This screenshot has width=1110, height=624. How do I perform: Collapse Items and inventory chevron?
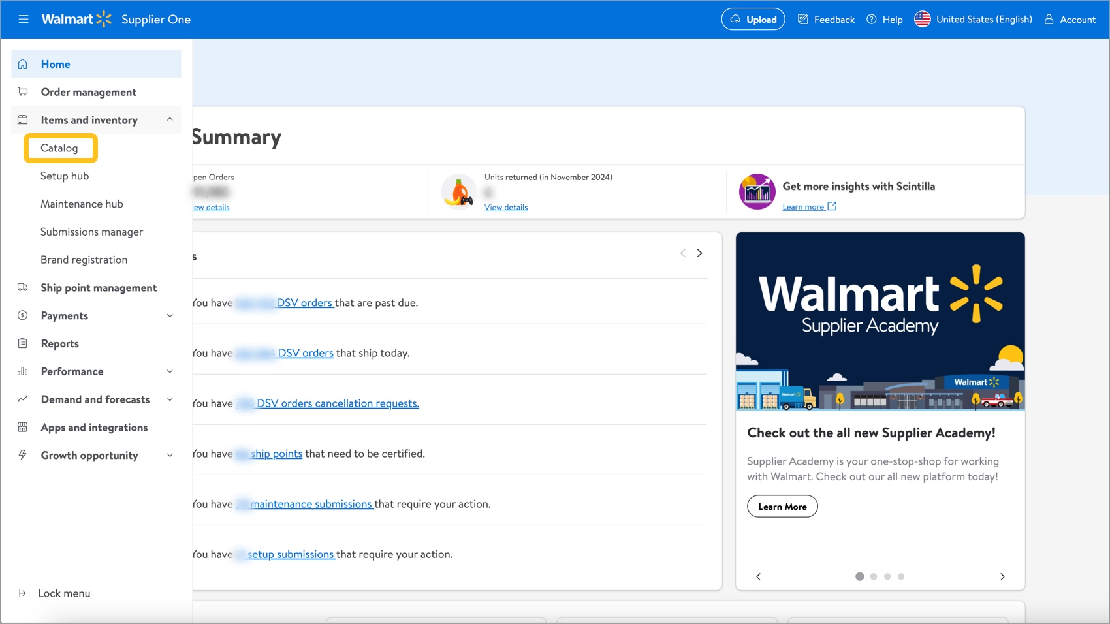pos(170,119)
